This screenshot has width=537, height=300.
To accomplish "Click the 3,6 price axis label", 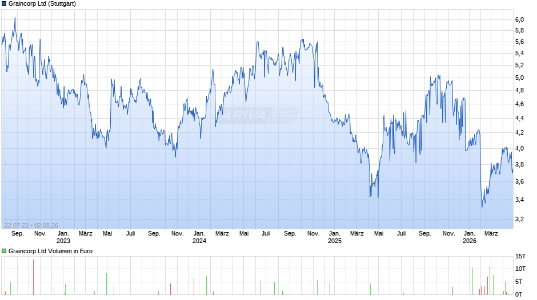I will (519, 181).
